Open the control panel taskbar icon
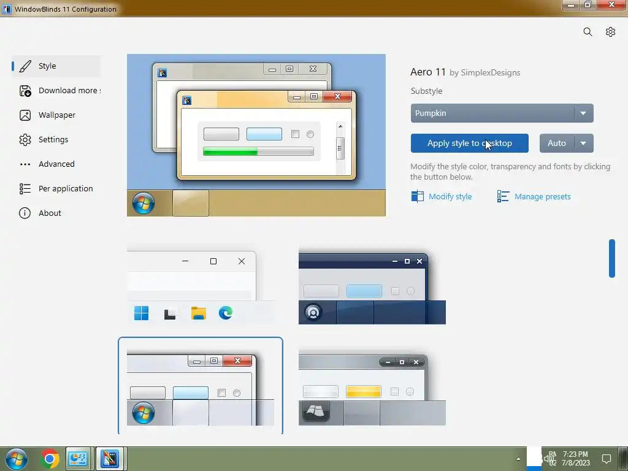This screenshot has width=628, height=471. pyautogui.click(x=78, y=459)
